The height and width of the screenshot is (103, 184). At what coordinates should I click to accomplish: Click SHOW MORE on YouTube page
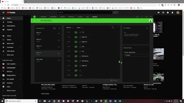click(x=45, y=94)
